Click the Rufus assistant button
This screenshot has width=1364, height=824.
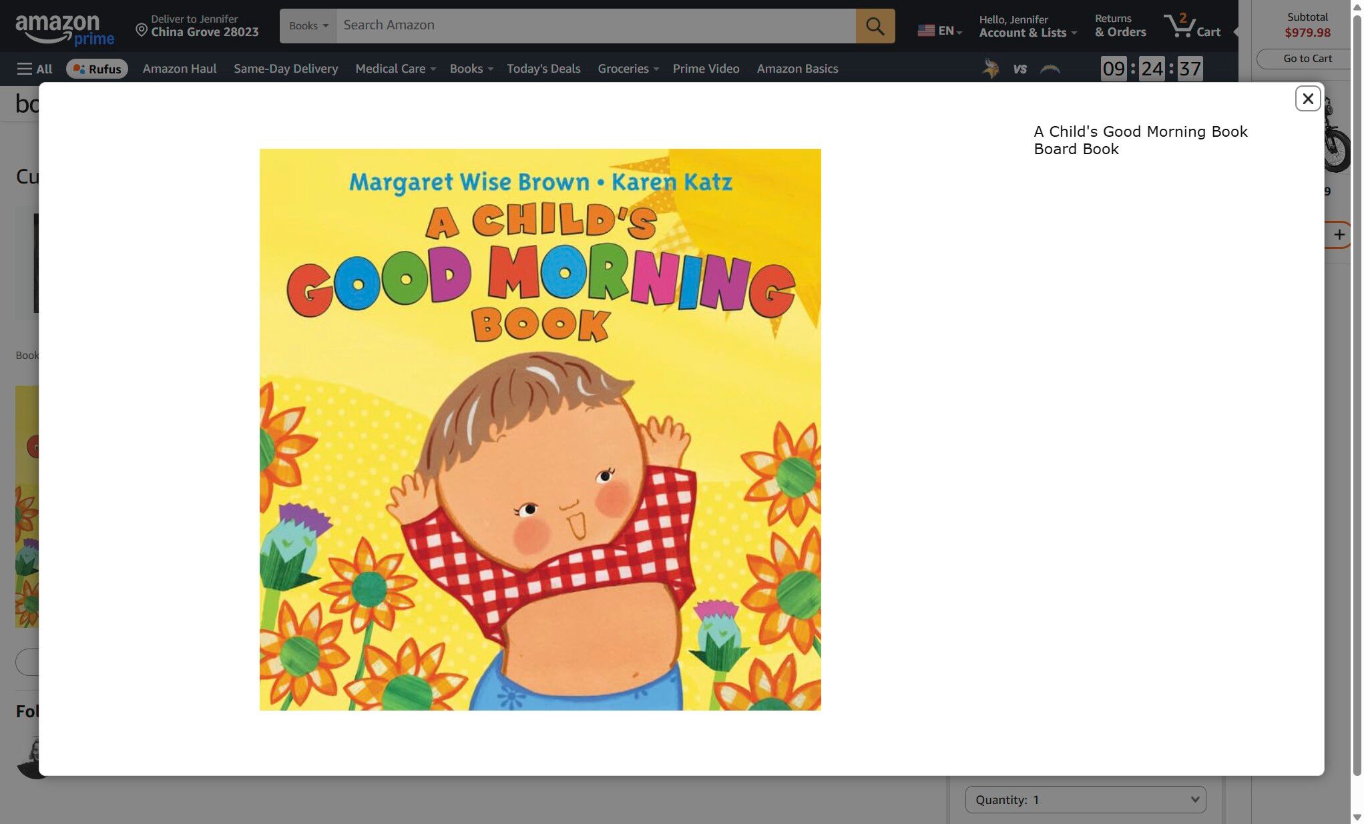click(x=97, y=69)
